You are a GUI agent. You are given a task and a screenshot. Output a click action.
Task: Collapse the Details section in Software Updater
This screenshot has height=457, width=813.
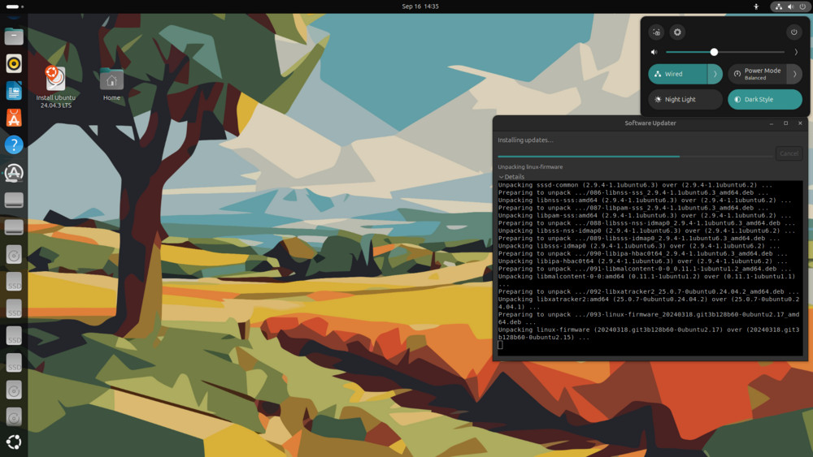point(502,176)
